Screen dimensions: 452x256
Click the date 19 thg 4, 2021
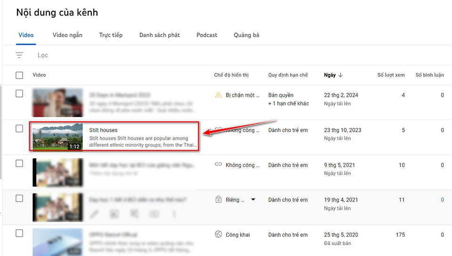pyautogui.click(x=341, y=200)
